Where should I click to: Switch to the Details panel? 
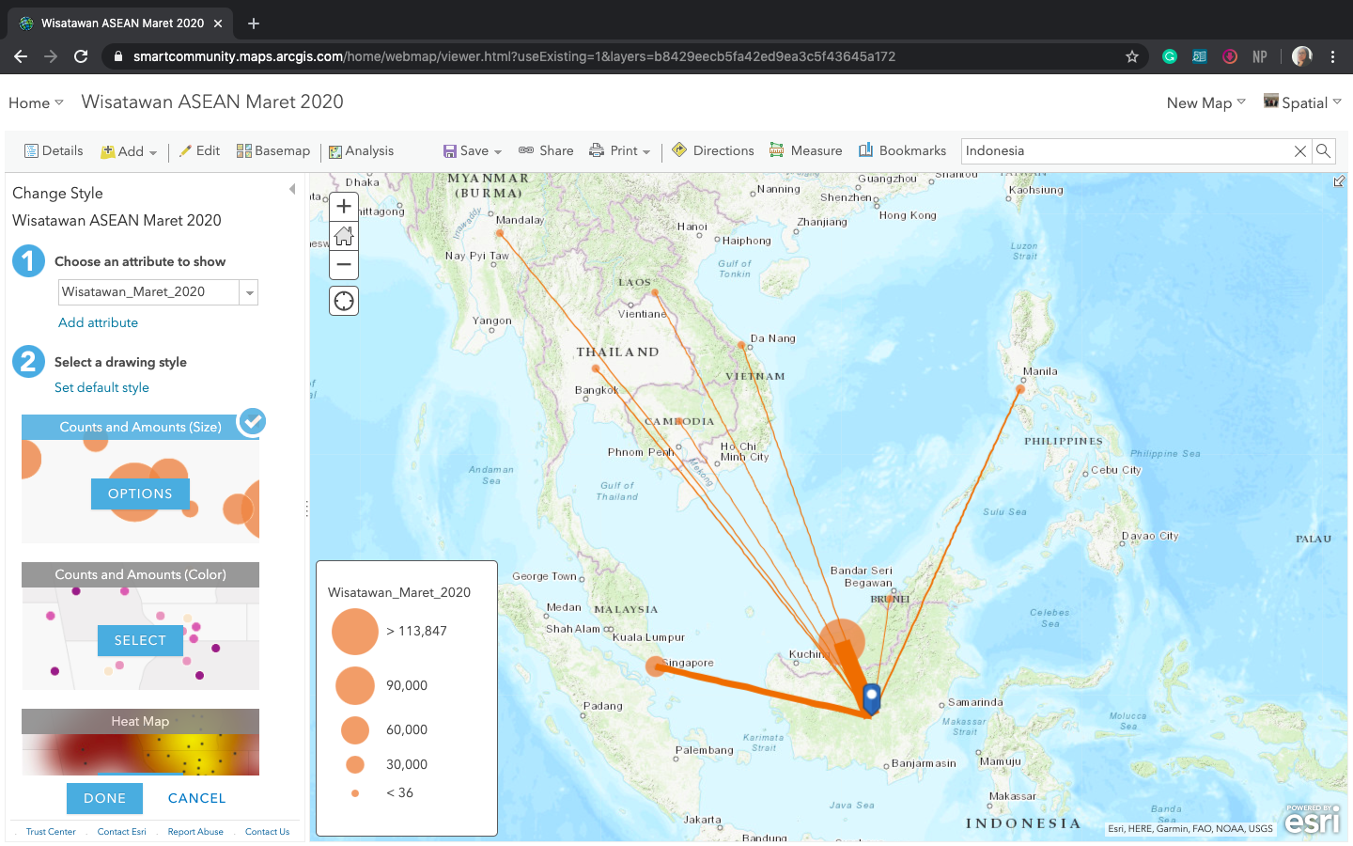pos(54,150)
